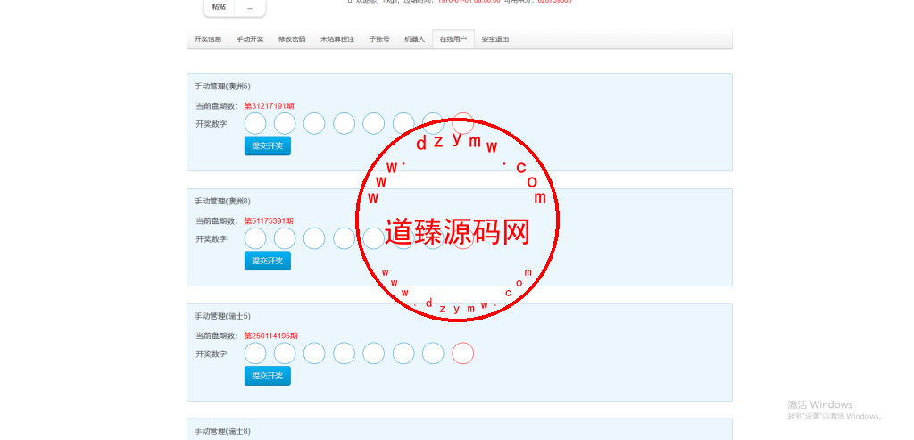Select fourth number circle in 澳洲5 panel
This screenshot has height=440, width=914.
click(344, 123)
